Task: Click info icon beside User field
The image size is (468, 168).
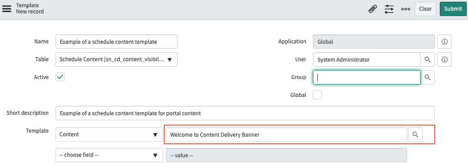Action: click(444, 60)
